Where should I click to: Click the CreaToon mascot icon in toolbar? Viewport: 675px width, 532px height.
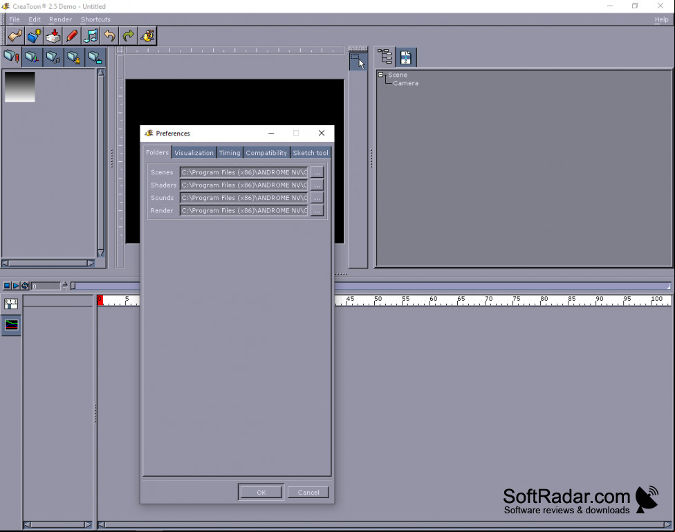[x=147, y=36]
